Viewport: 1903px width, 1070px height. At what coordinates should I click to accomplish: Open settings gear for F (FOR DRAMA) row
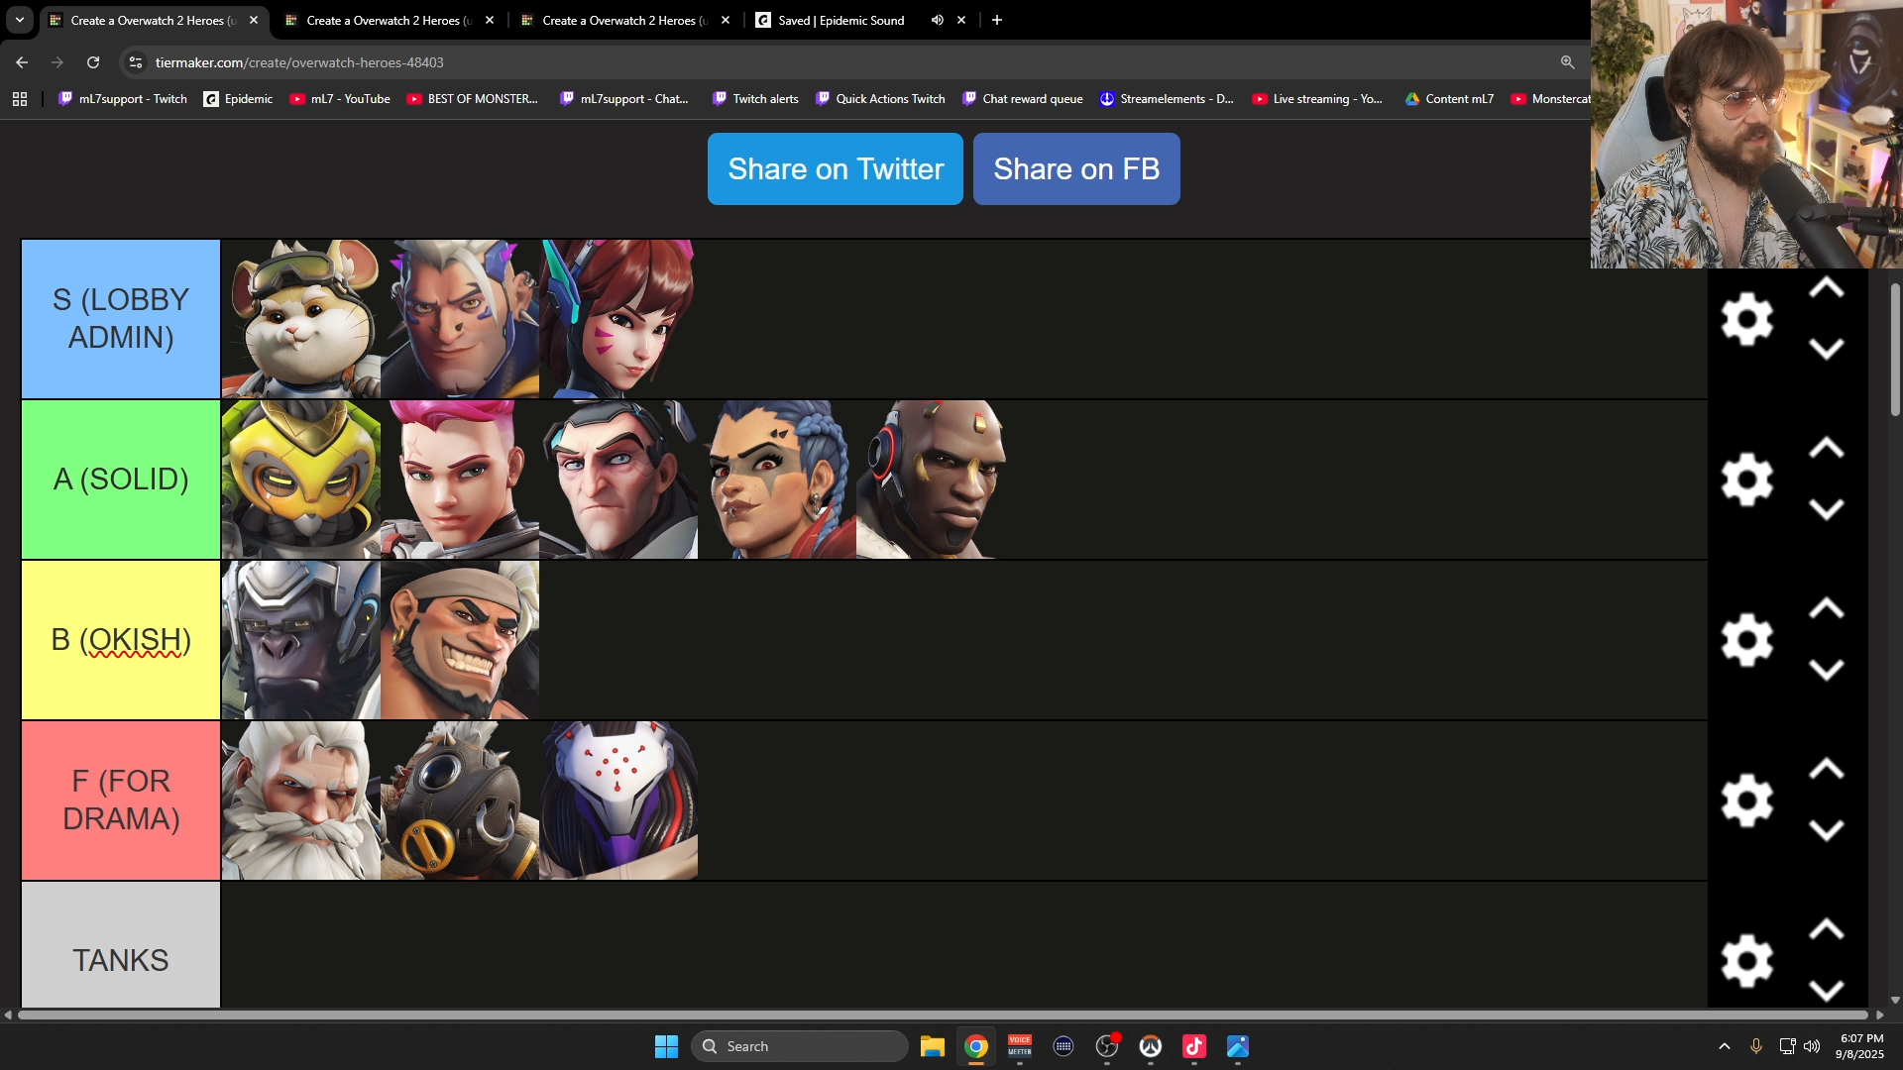[1746, 801]
